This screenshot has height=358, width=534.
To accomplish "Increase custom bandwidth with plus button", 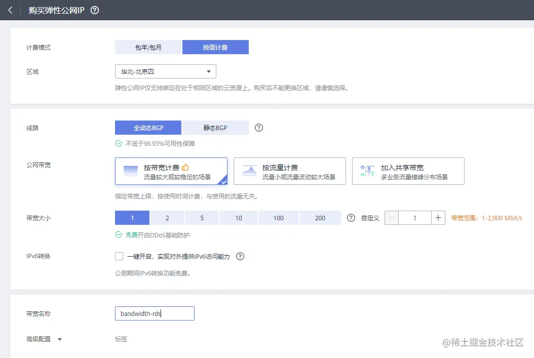I will point(438,218).
